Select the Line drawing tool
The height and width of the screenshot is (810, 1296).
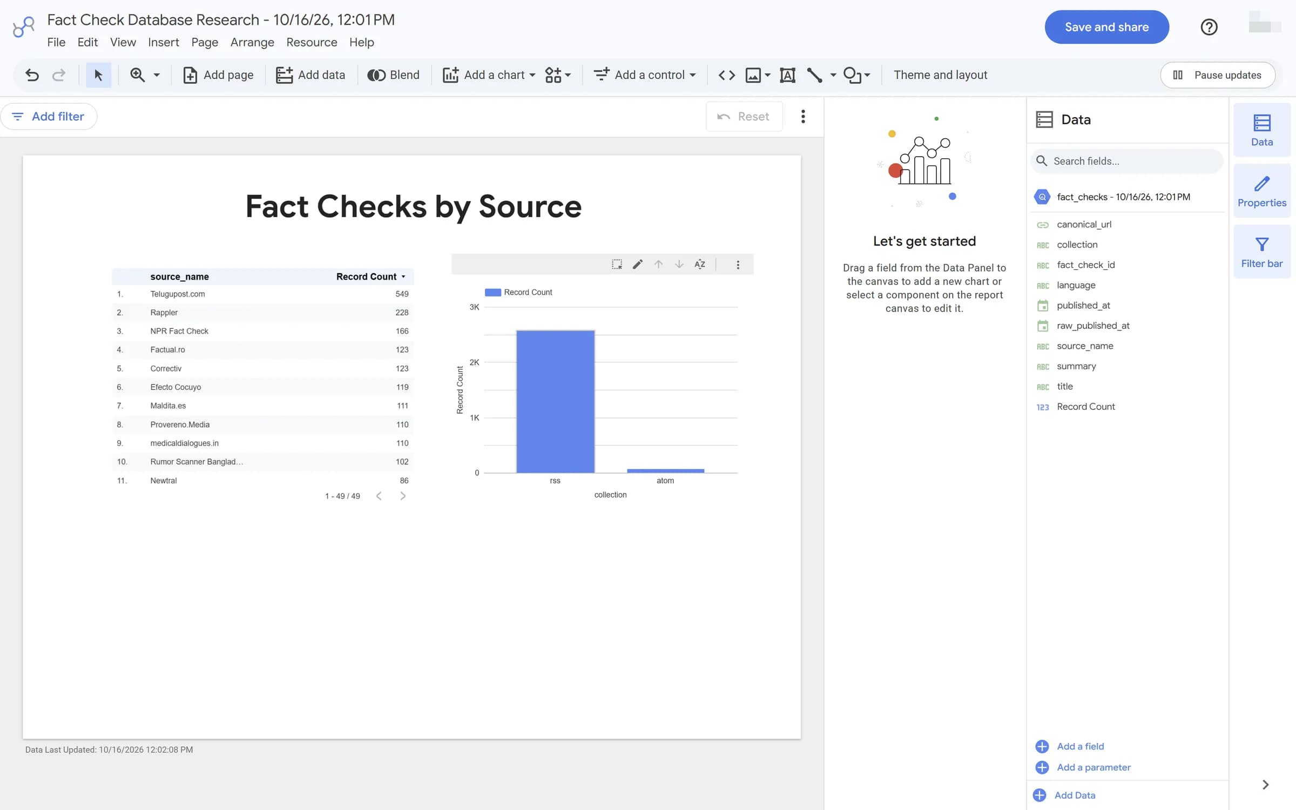(814, 75)
